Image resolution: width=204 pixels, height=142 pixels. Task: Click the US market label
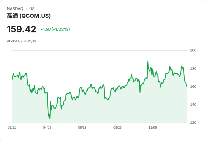click(32, 9)
